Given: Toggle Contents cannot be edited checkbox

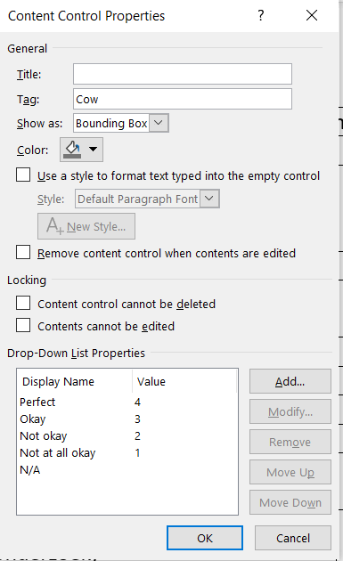Looking at the screenshot, I should 23,326.
